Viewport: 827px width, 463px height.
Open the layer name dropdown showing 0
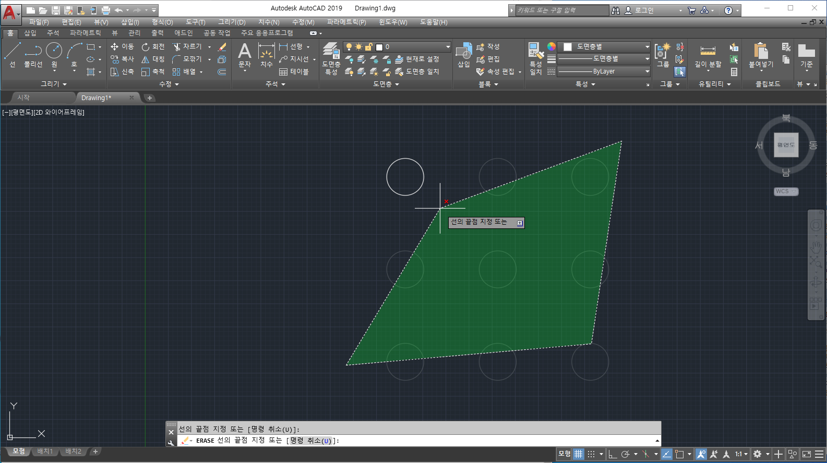397,46
